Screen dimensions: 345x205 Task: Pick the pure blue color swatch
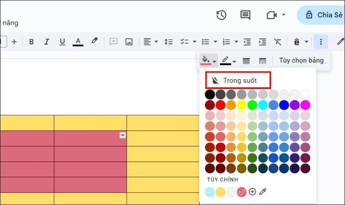(x=284, y=105)
